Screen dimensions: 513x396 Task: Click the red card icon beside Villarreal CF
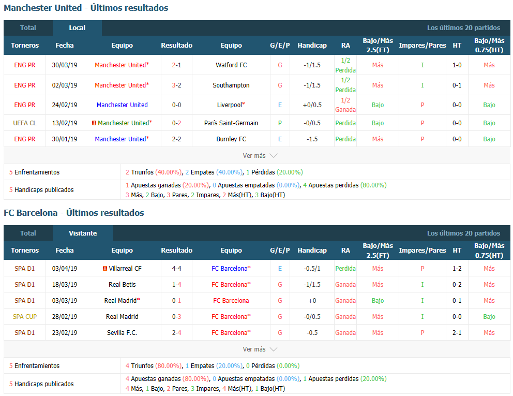coord(104,269)
